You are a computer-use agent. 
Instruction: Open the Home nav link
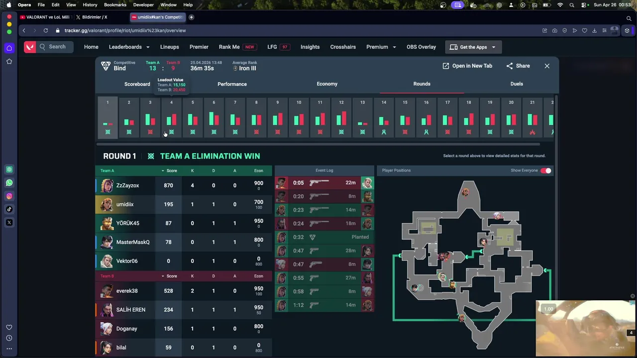pos(91,47)
